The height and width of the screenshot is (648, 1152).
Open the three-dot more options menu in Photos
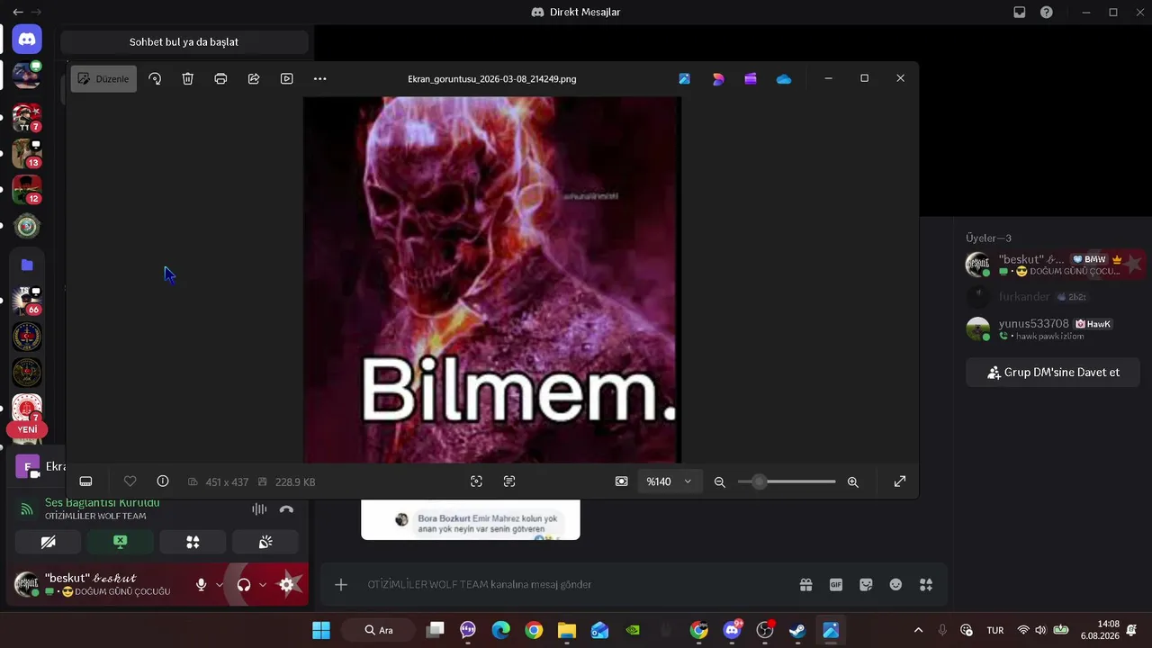pyautogui.click(x=319, y=78)
